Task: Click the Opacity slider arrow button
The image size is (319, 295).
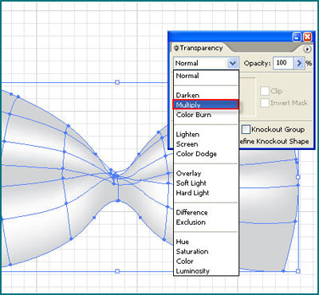Action: 299,63
